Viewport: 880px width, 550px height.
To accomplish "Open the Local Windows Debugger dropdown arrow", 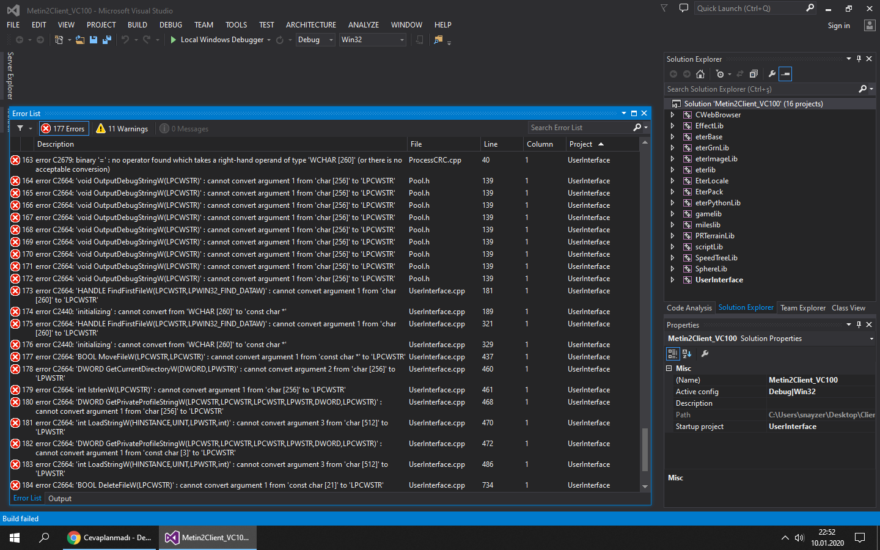I will coord(269,40).
